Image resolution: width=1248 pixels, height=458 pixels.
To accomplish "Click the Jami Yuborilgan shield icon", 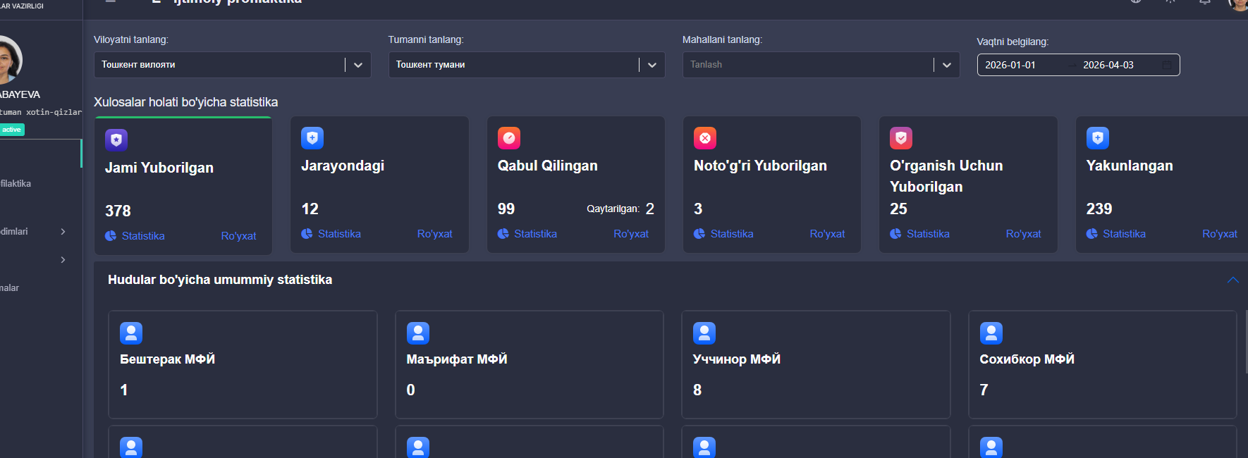I will point(116,140).
